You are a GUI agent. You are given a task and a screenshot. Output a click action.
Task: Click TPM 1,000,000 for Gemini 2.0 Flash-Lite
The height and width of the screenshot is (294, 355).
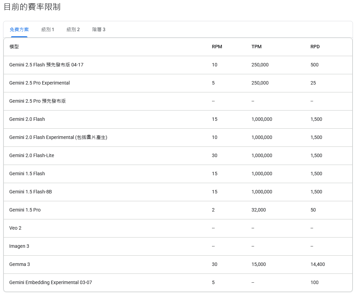tap(262, 155)
